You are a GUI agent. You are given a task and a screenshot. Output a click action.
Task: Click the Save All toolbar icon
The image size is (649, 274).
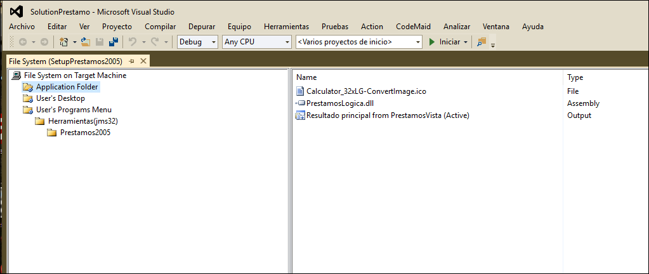(114, 42)
